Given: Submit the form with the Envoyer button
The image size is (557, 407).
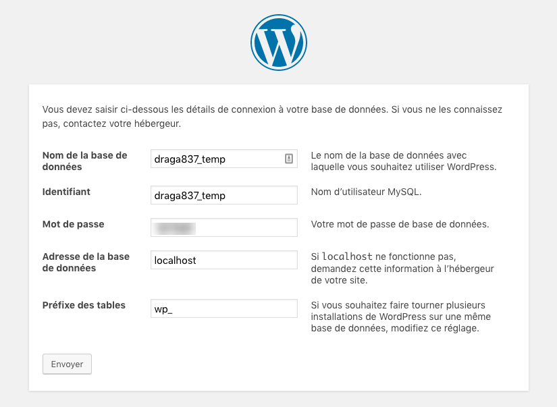Looking at the screenshot, I should click(67, 364).
